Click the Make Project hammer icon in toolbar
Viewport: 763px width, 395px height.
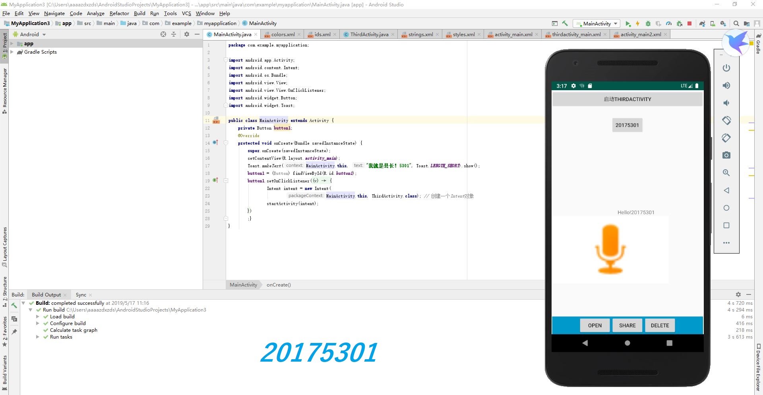click(565, 24)
